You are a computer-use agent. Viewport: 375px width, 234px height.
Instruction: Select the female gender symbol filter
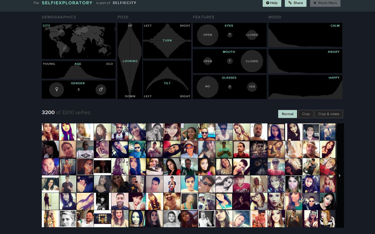pyautogui.click(x=57, y=89)
